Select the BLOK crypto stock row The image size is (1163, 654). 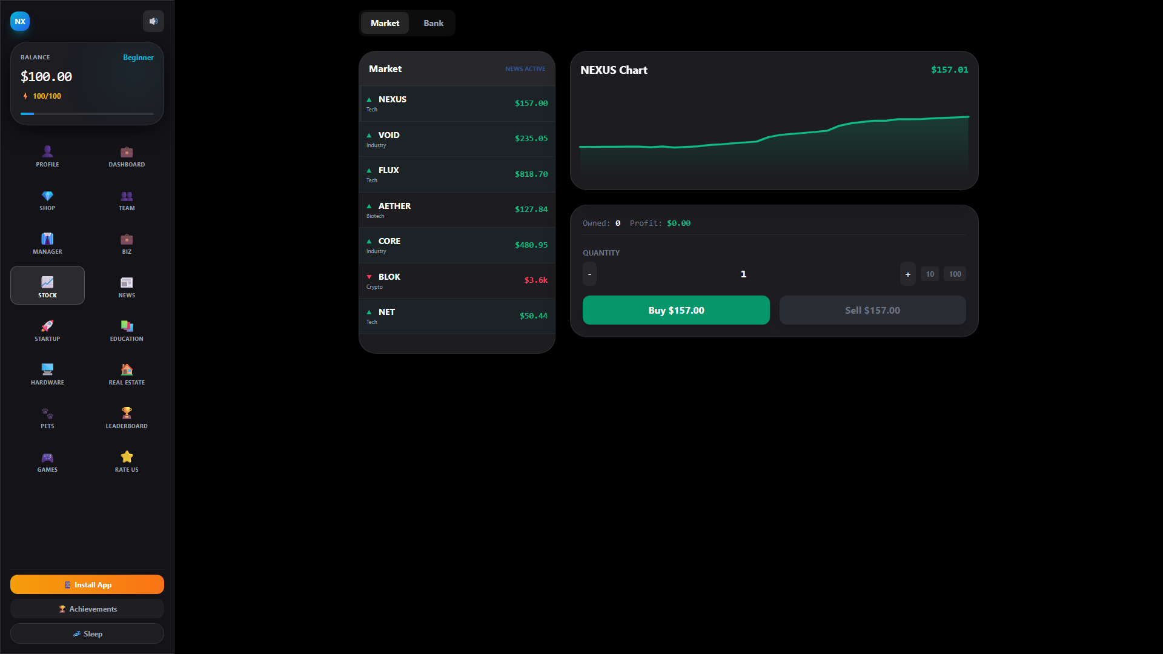pos(457,280)
